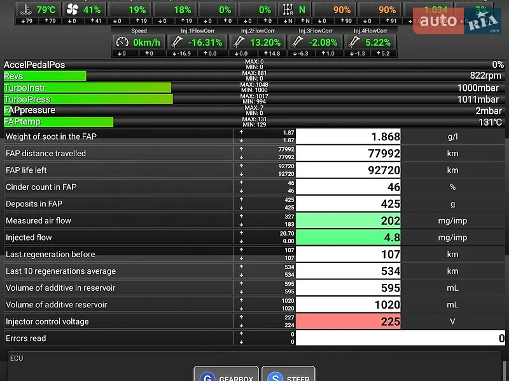Click the green measured air flow value 202

tap(348, 220)
